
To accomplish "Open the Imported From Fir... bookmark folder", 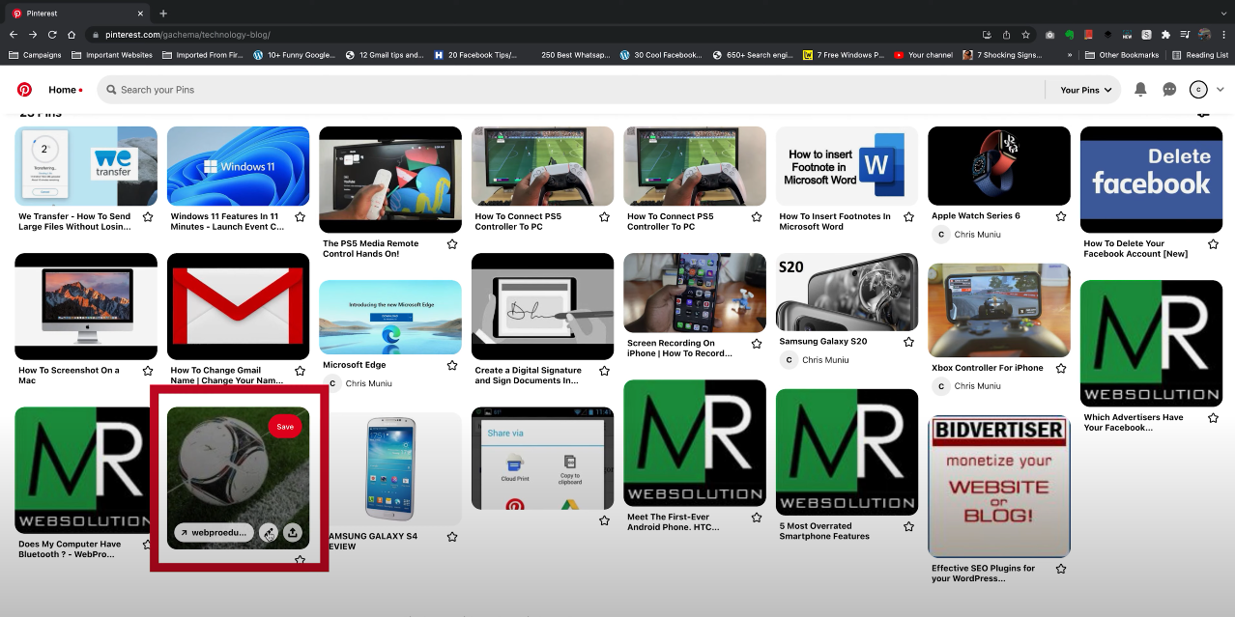I will [x=202, y=55].
